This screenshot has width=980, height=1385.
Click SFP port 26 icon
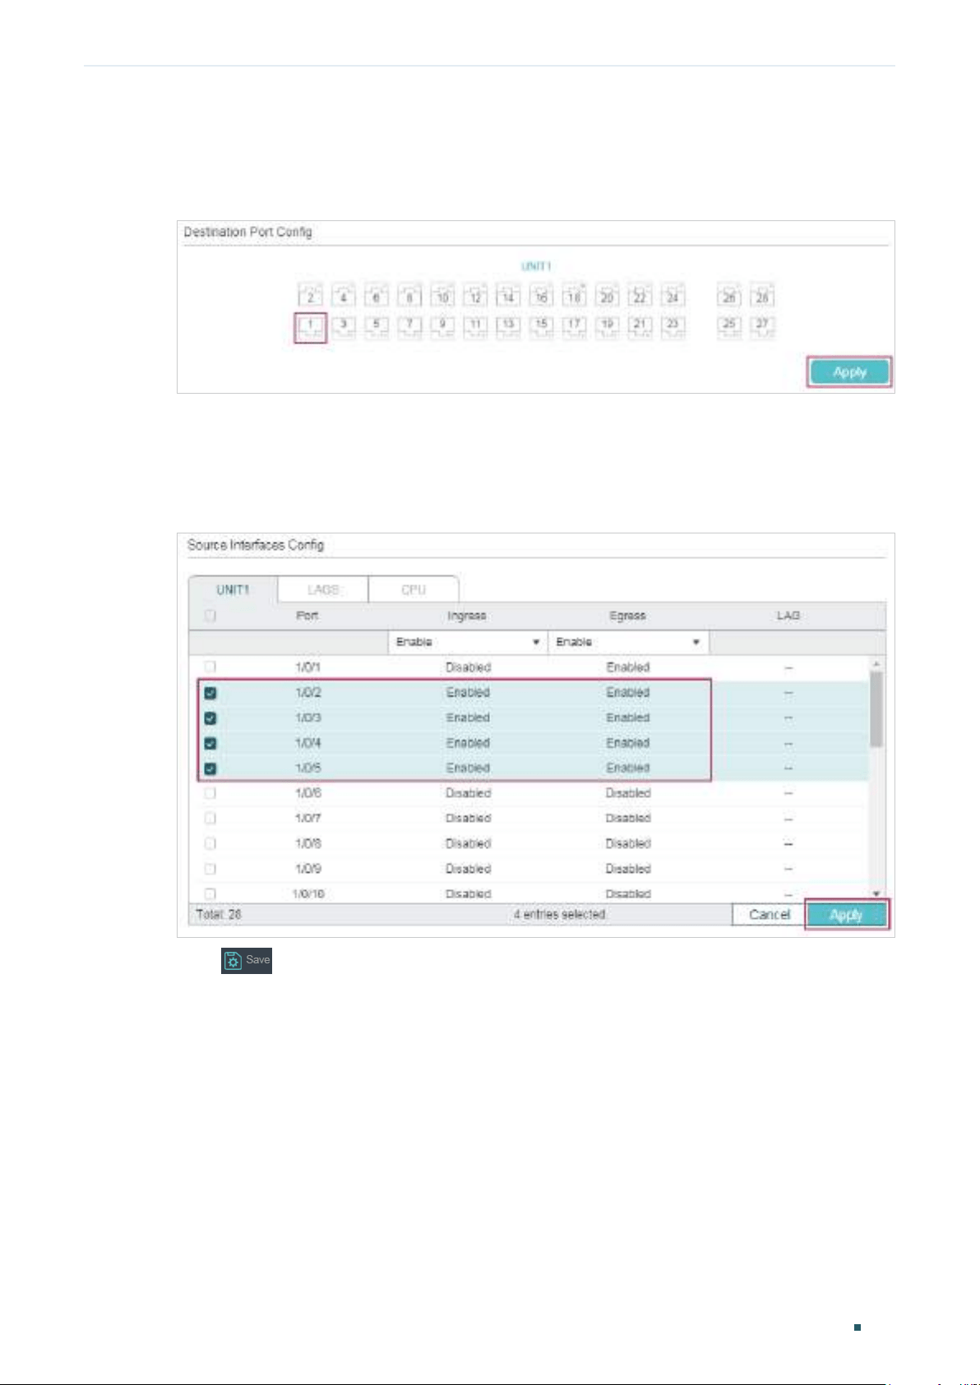[x=728, y=297]
